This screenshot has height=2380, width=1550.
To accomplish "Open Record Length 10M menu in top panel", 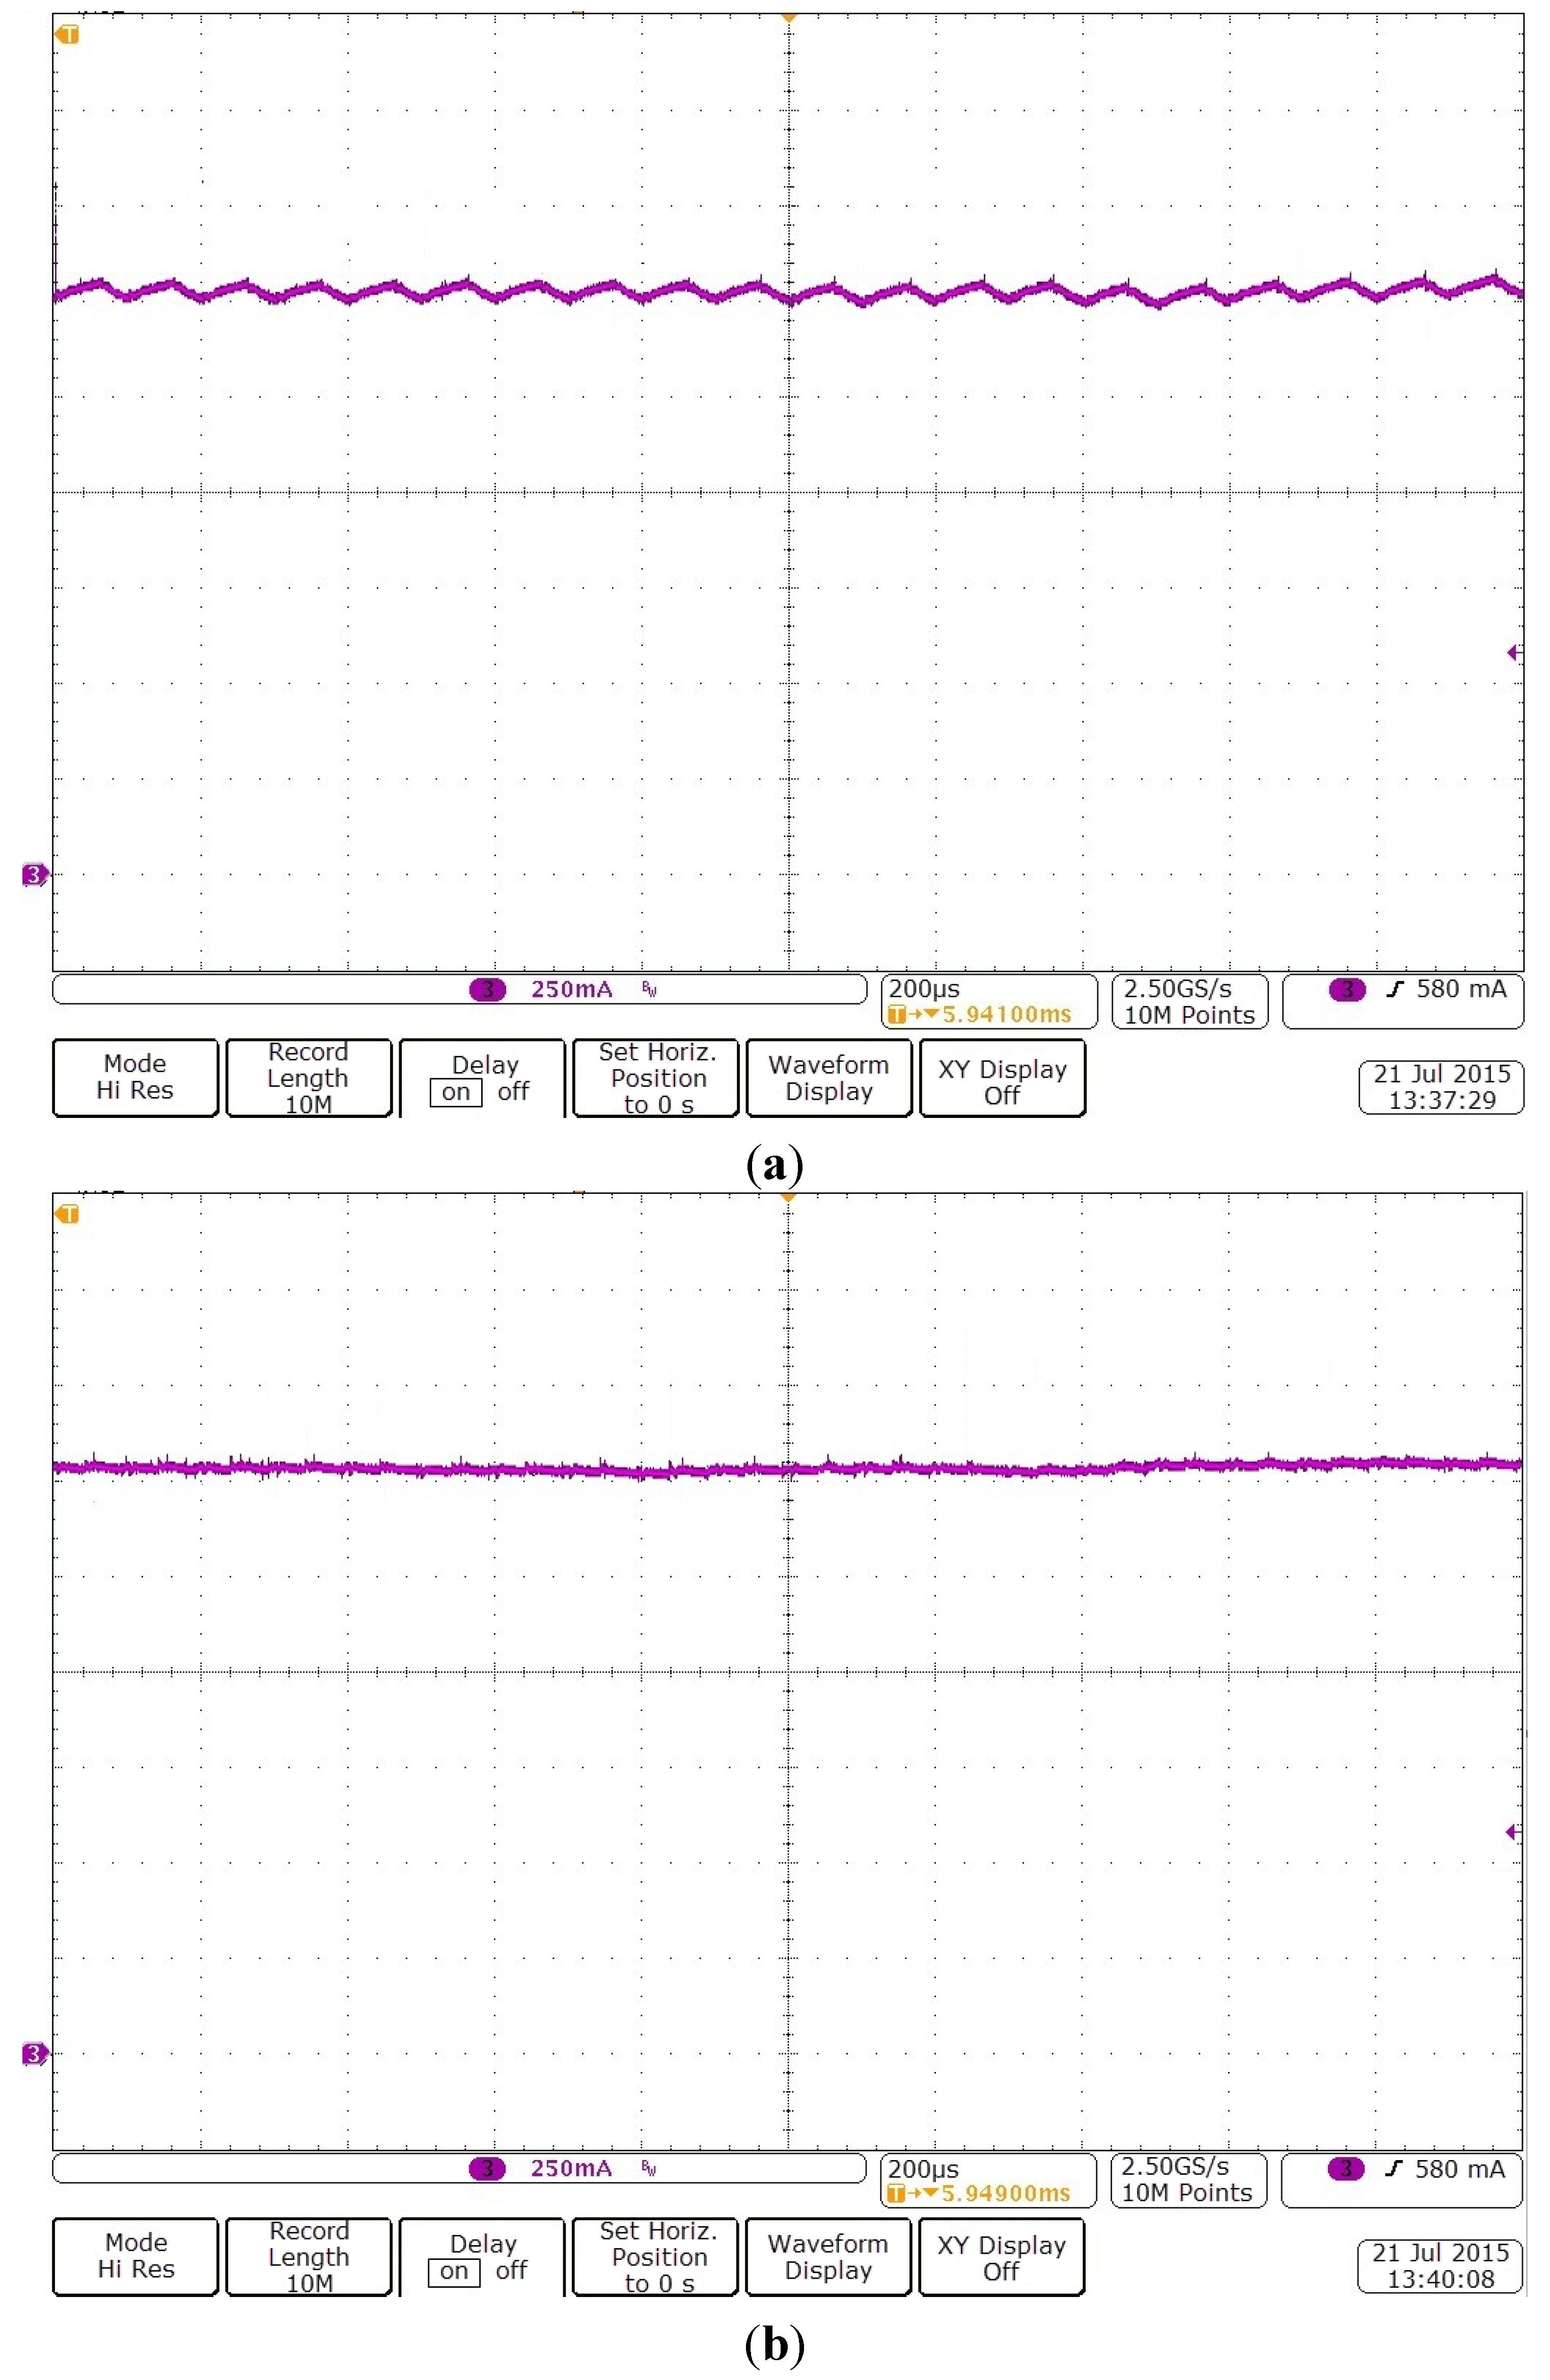I will [x=308, y=1078].
